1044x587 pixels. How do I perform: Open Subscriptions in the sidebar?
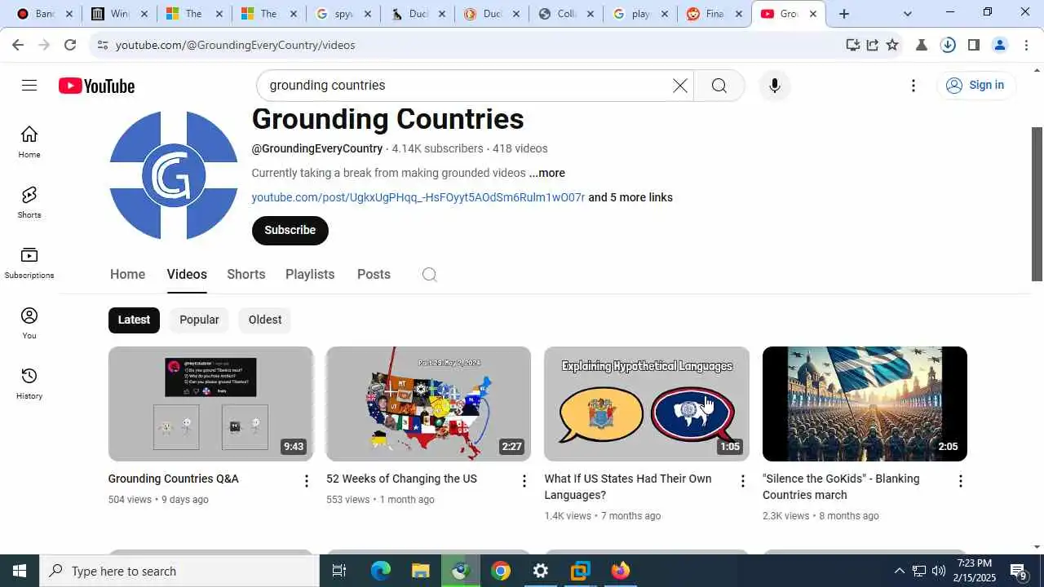point(29,263)
